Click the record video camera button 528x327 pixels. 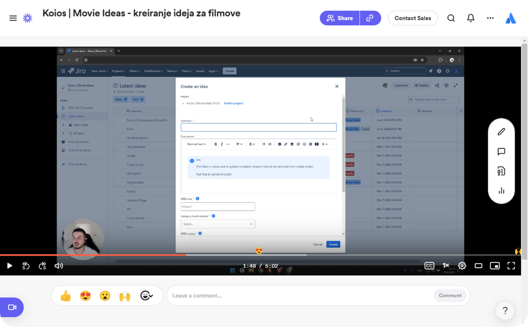(x=12, y=307)
